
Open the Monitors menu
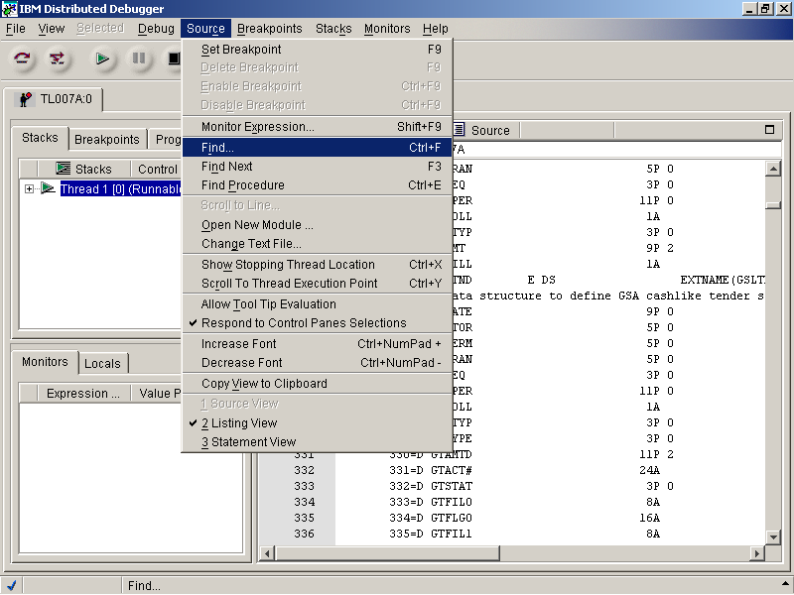[x=387, y=29]
